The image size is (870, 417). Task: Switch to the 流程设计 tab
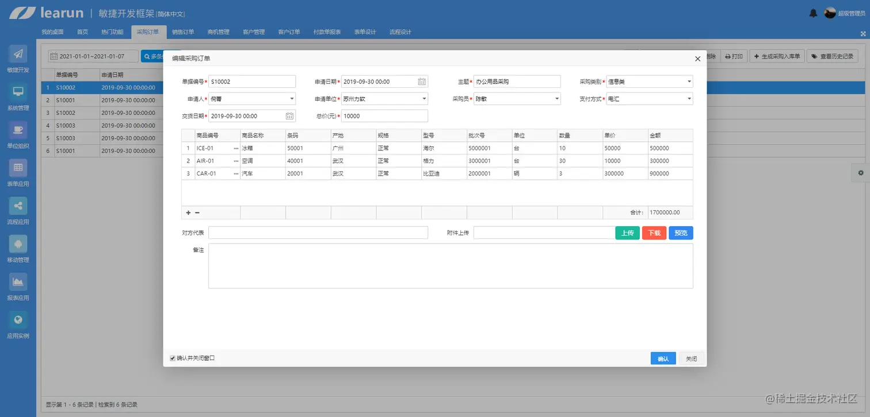(x=400, y=32)
